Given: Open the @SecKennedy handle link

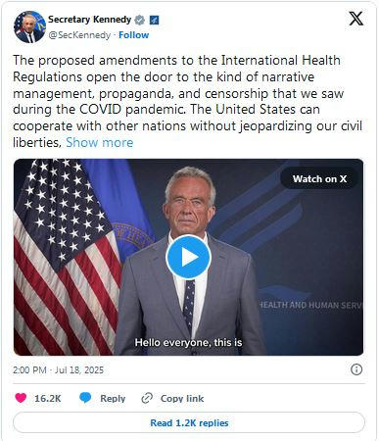Looking at the screenshot, I should (79, 35).
